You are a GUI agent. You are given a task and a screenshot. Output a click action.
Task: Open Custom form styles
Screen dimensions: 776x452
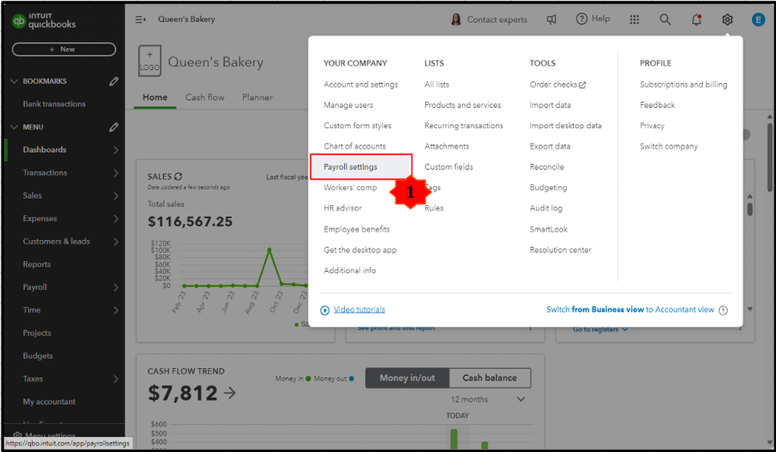(357, 126)
